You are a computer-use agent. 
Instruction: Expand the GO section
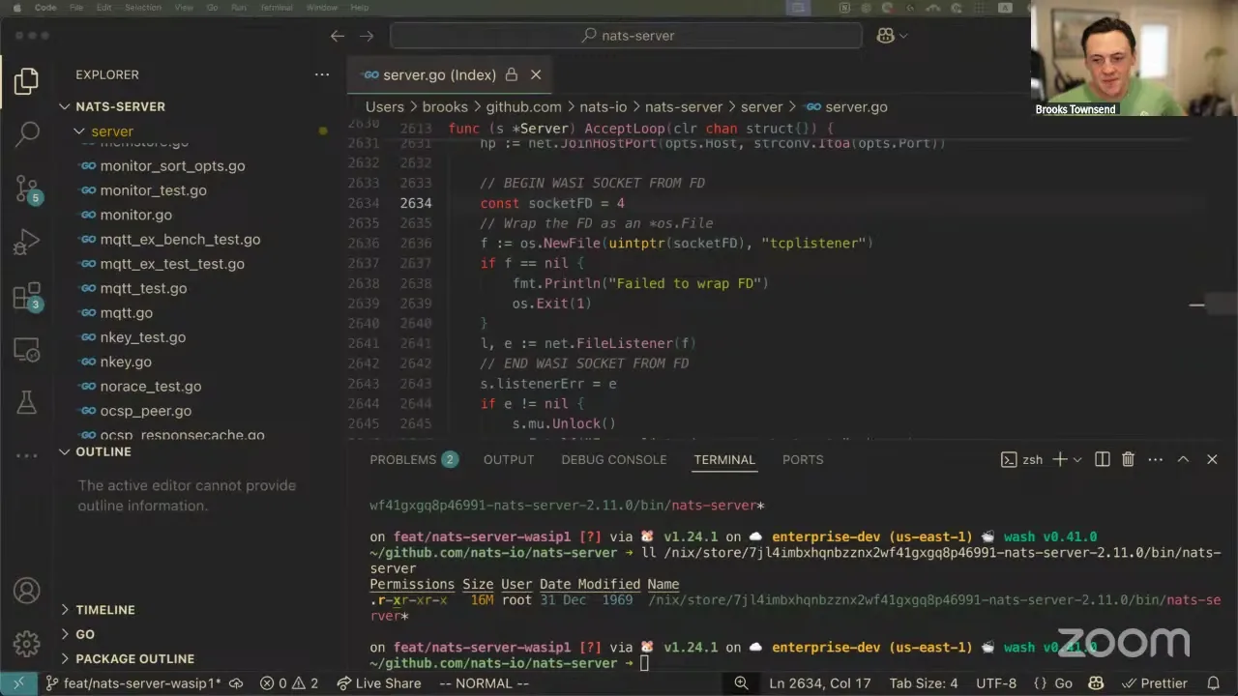coord(85,634)
